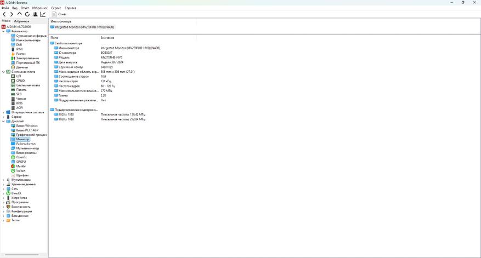Collapse the Компьютер tree branch
481x258 pixels.
[3, 31]
